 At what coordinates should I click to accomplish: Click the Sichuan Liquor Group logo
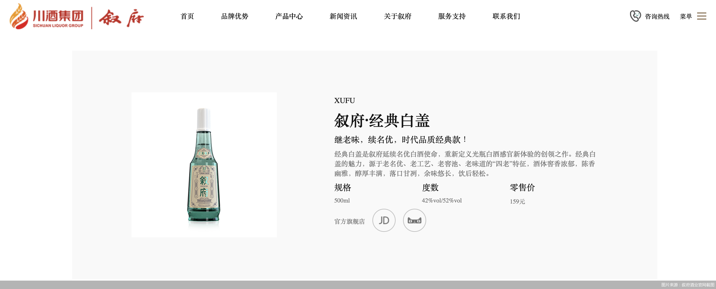point(46,16)
